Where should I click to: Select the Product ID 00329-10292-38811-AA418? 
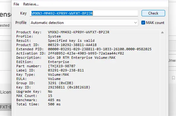pyautogui.click(x=72, y=45)
